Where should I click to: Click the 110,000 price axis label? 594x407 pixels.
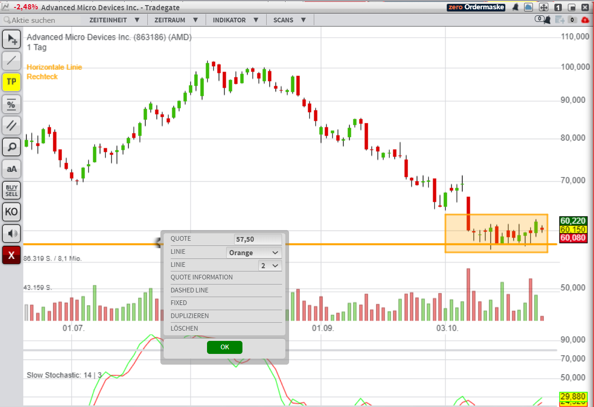575,37
